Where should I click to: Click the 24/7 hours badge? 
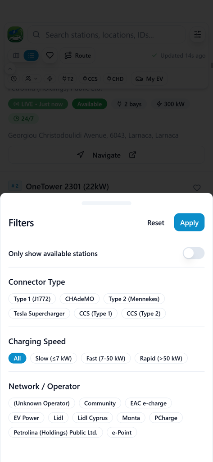tap(23, 119)
